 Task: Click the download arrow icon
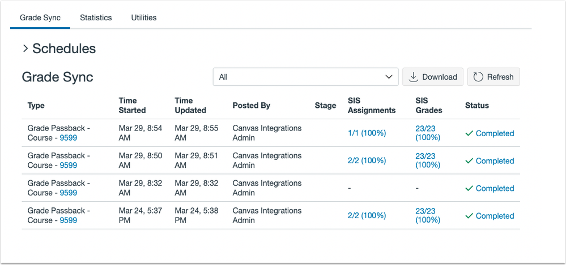(x=414, y=77)
